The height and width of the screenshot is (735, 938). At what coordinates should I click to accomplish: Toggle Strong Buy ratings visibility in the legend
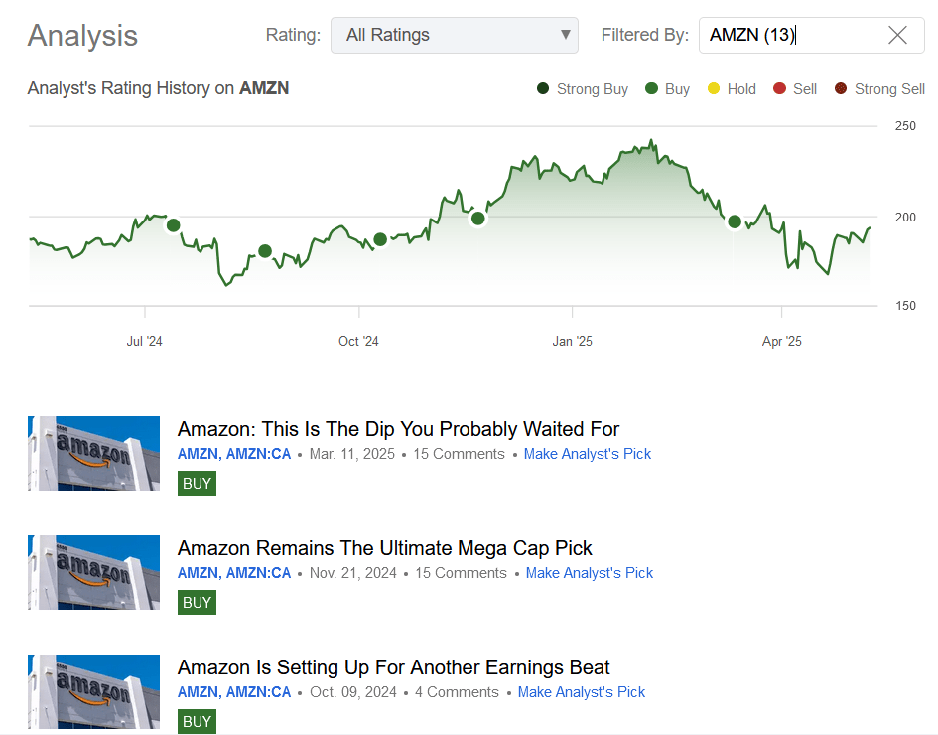[x=582, y=88]
